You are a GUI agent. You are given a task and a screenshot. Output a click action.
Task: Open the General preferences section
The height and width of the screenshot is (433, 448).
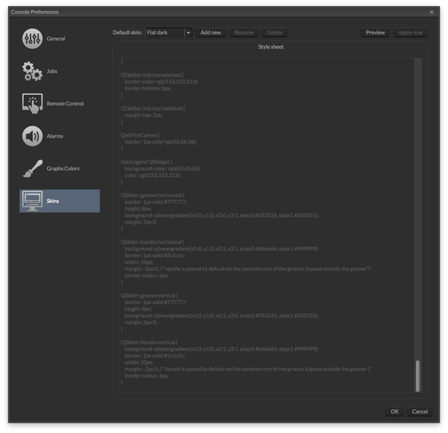pos(32,38)
